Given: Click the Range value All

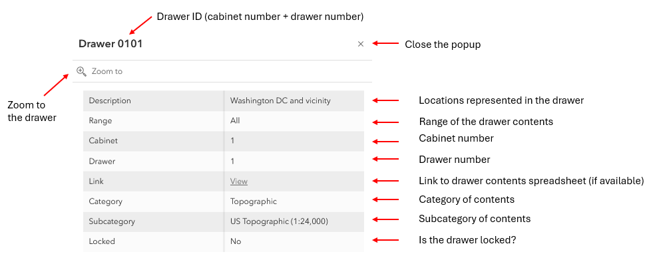Looking at the screenshot, I should point(235,121).
